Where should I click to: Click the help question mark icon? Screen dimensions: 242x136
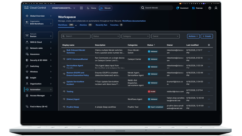click(x=210, y=8)
